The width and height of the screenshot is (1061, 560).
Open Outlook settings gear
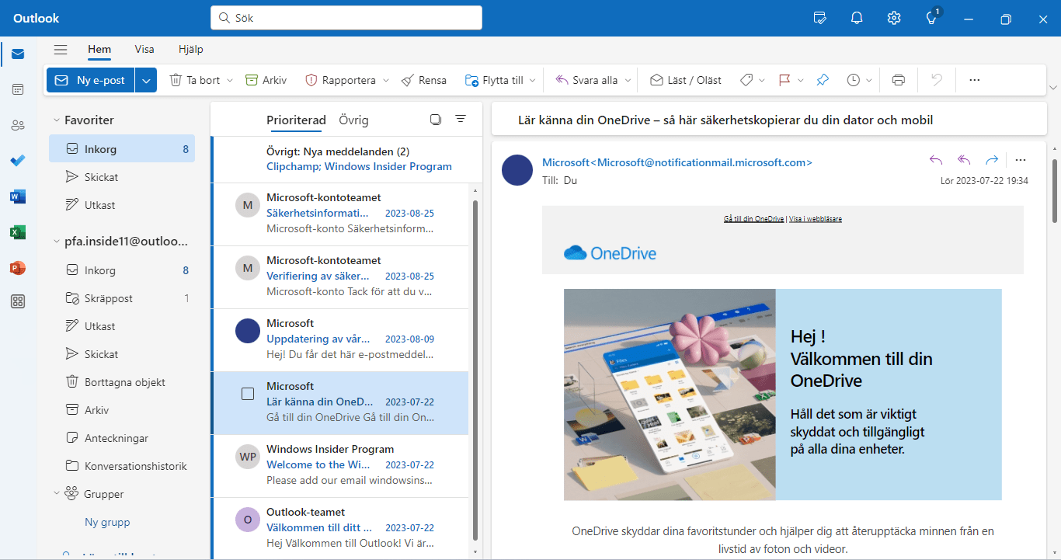click(894, 17)
